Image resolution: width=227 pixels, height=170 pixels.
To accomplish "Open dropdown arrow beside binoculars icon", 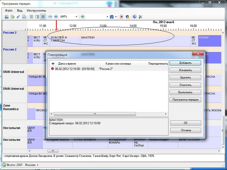I will pyautogui.click(x=116, y=17).
